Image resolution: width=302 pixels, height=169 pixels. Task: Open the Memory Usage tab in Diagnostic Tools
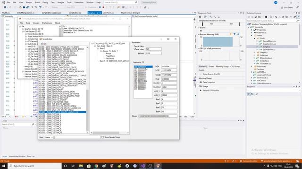point(222,67)
